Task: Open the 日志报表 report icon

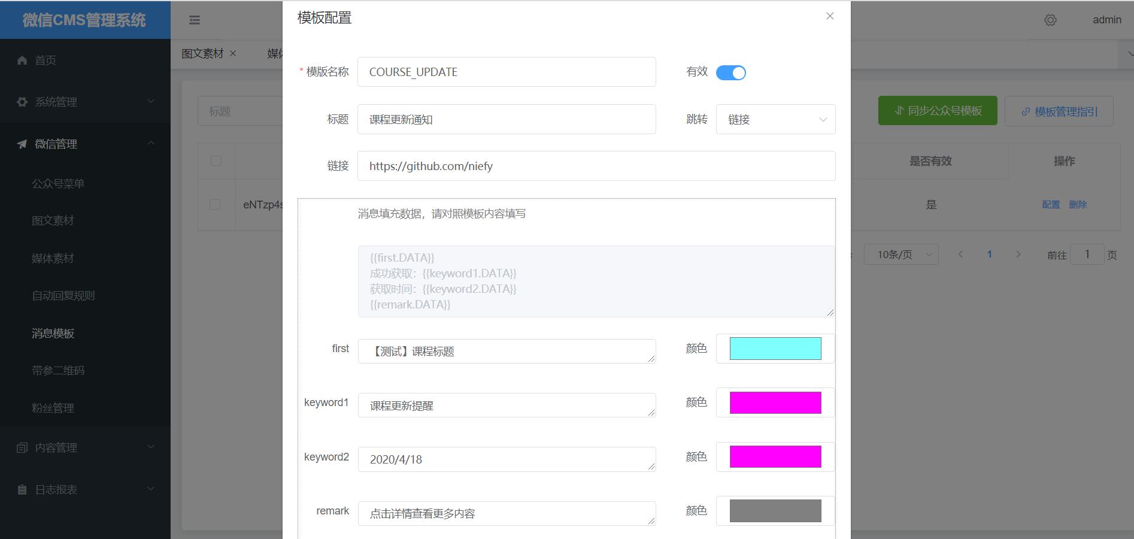Action: (x=22, y=489)
